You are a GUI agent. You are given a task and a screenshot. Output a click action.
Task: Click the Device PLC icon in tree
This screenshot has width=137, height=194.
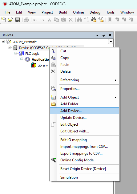coord(15,47)
